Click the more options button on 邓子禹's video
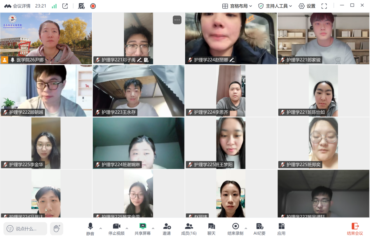 177,20
